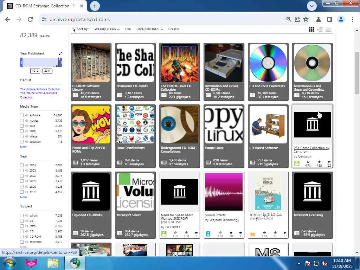The width and height of the screenshot is (360, 270).
Task: Open the Windows Start menu
Action: pos(9,263)
